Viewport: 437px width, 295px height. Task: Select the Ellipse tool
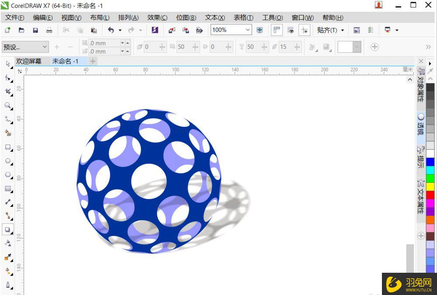tap(8, 161)
